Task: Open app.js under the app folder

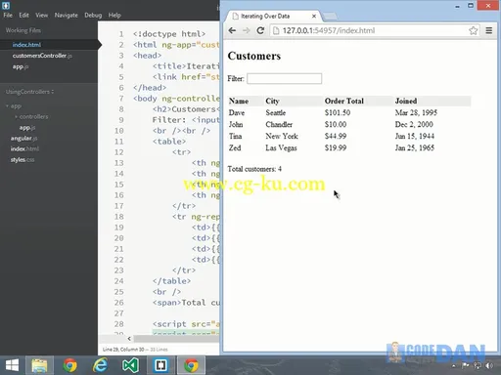Action: pos(27,127)
